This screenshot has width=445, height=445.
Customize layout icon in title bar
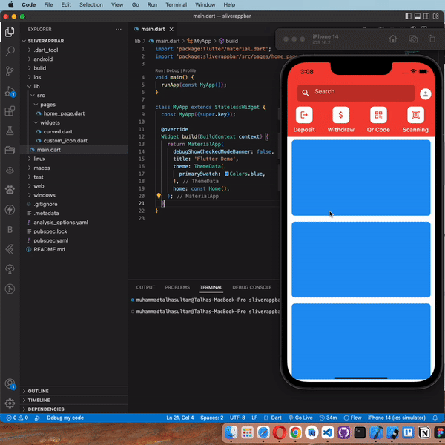click(x=435, y=16)
